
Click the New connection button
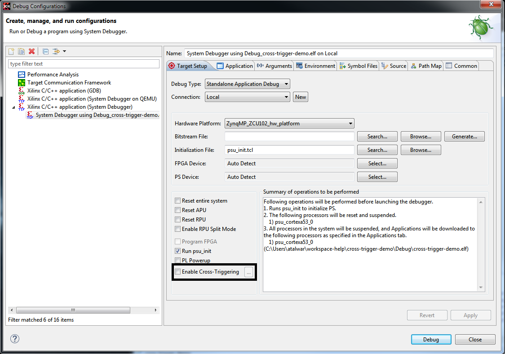[301, 97]
